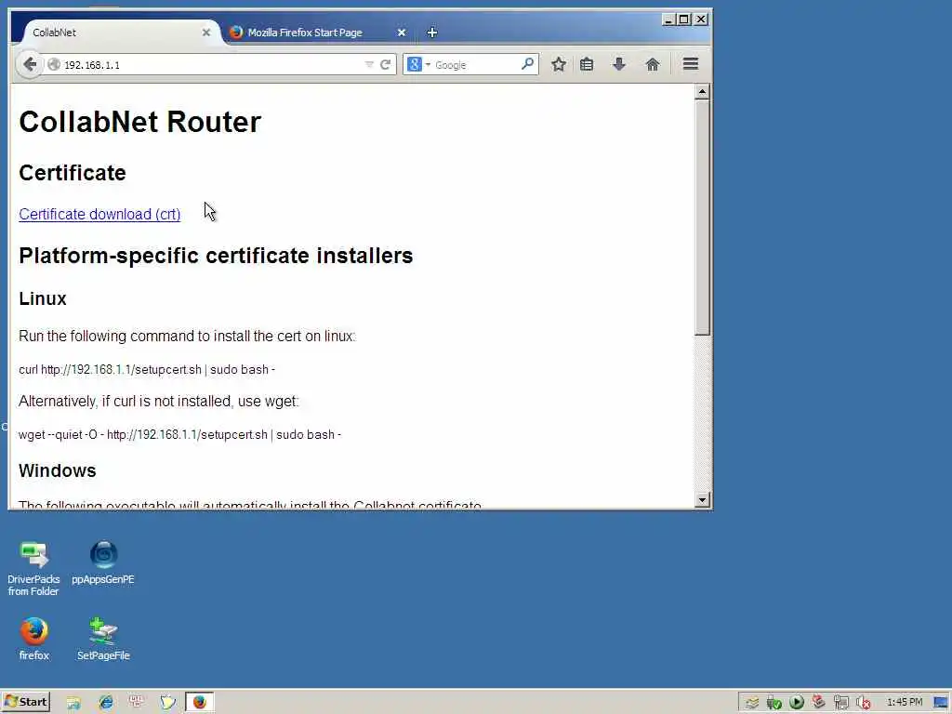The width and height of the screenshot is (952, 714).
Task: Go to the Firefox home page
Action: point(653,64)
